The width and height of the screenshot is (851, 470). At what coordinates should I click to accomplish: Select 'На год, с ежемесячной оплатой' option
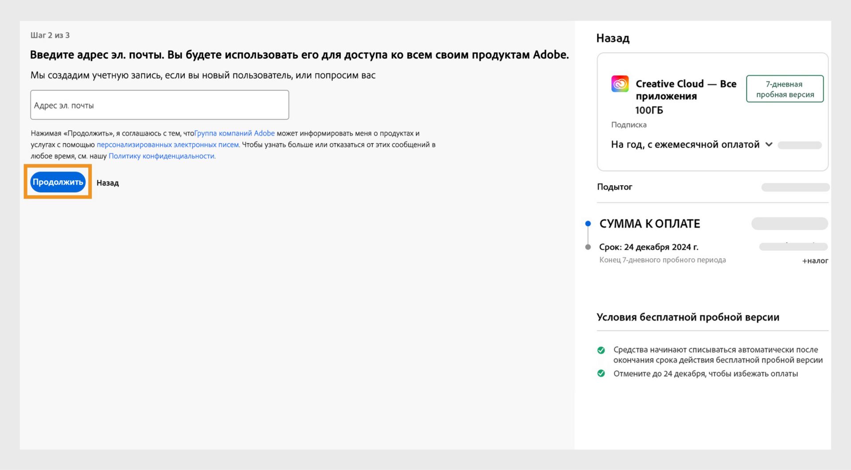(685, 144)
